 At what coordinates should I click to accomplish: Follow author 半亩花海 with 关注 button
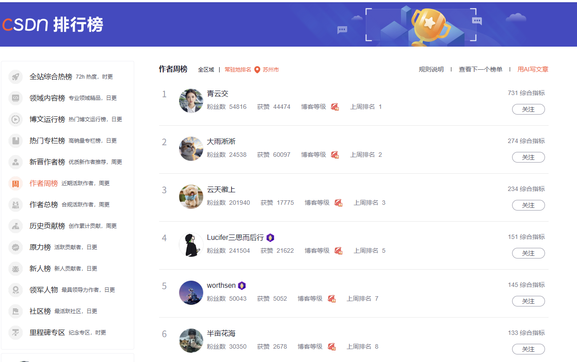point(528,349)
